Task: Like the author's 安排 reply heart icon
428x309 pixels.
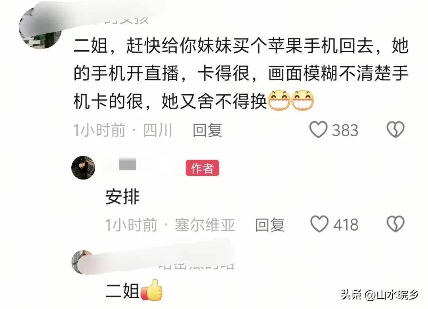Action: [319, 224]
